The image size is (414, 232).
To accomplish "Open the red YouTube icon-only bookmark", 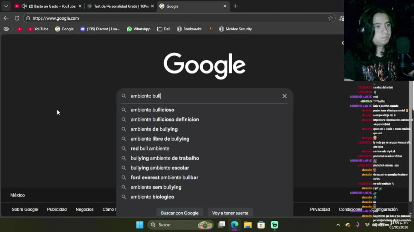I will click(x=19, y=29).
